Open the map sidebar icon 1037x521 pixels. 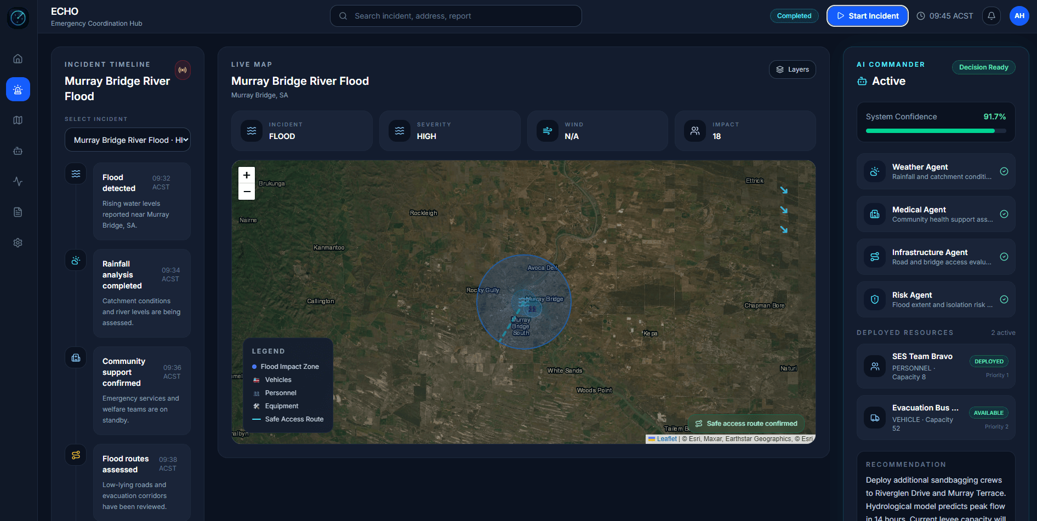[x=18, y=120]
